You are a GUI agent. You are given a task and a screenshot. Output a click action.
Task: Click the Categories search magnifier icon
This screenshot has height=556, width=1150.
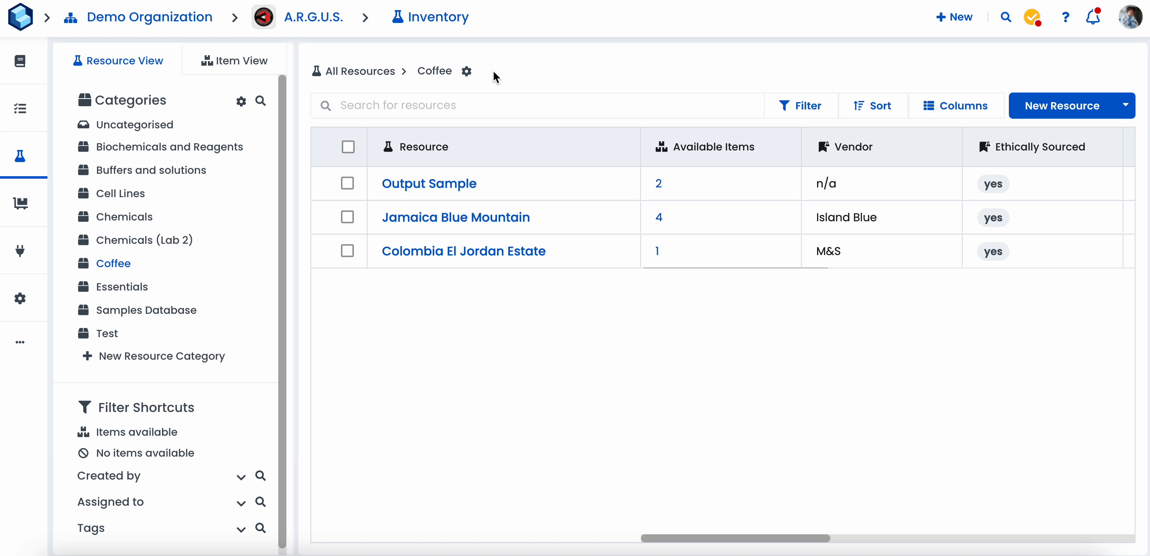pyautogui.click(x=260, y=101)
